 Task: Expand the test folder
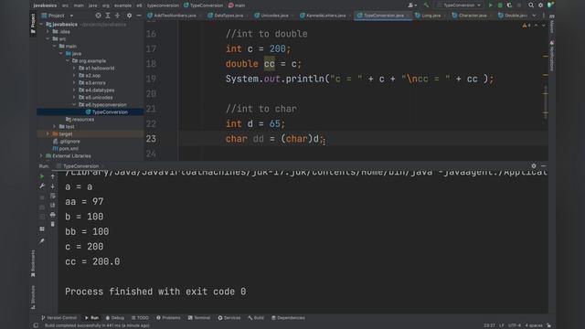[55, 127]
